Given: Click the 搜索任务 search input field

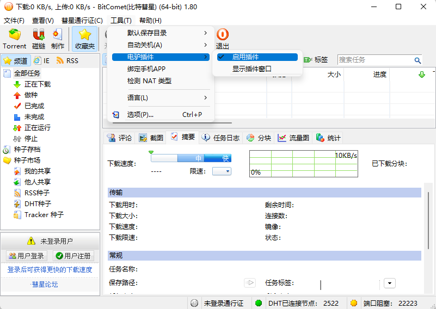Looking at the screenshot, I should 374,60.
